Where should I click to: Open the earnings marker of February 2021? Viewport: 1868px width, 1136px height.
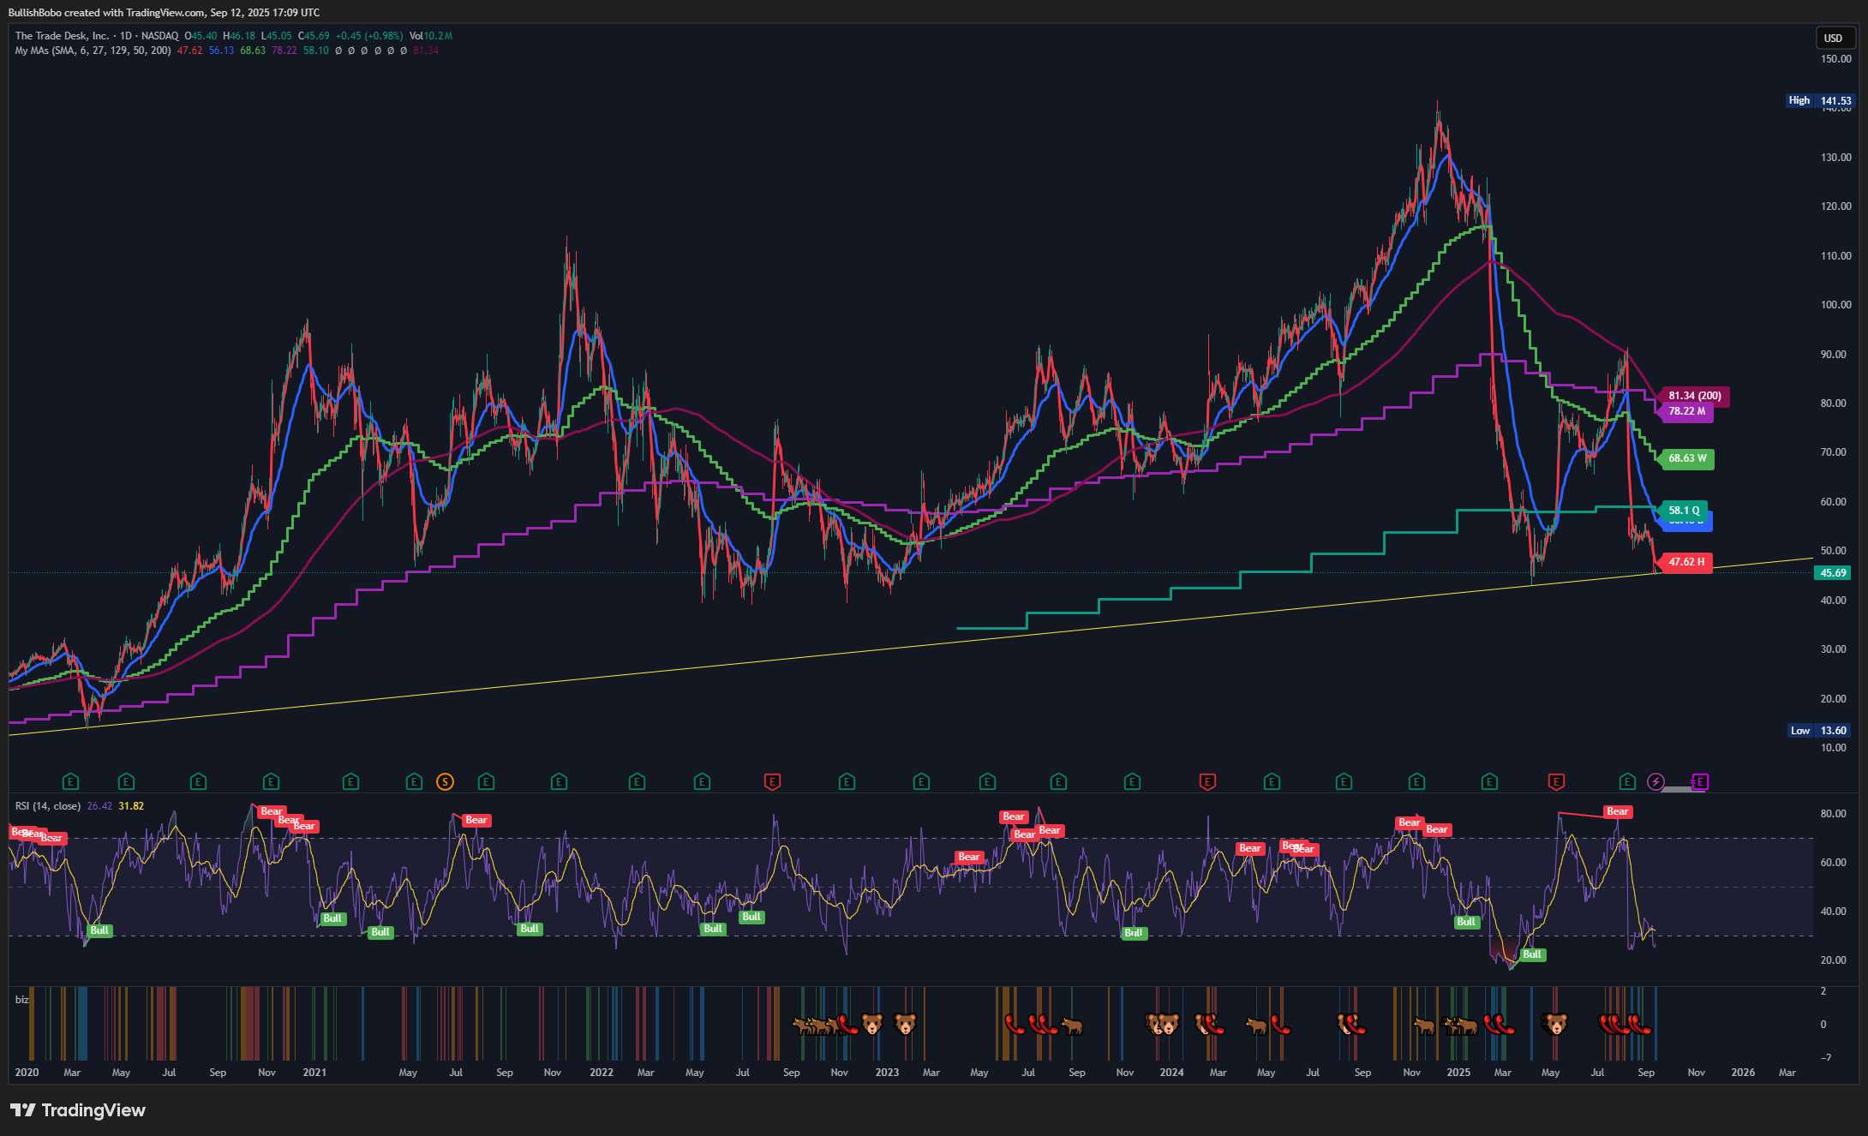coord(350,781)
